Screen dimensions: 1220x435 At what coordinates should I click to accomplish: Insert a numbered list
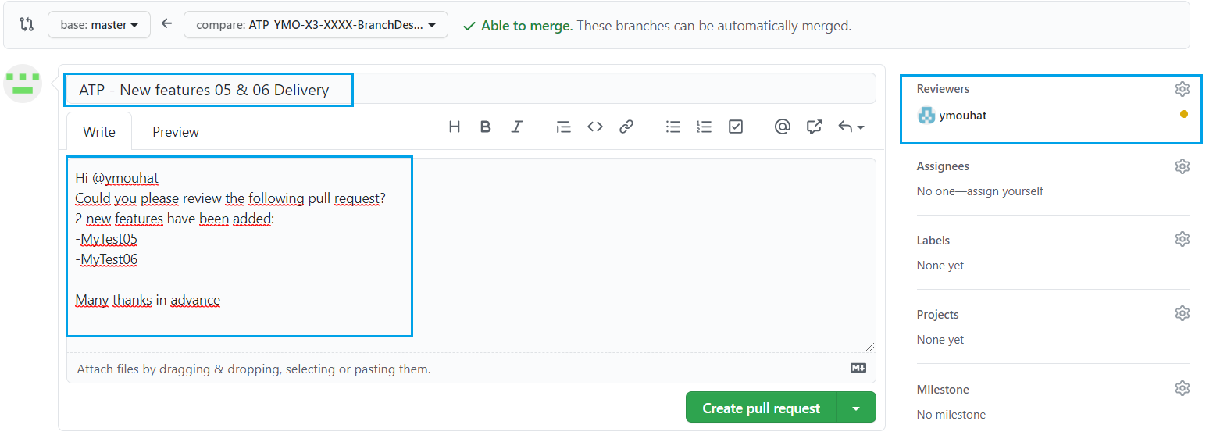click(704, 127)
